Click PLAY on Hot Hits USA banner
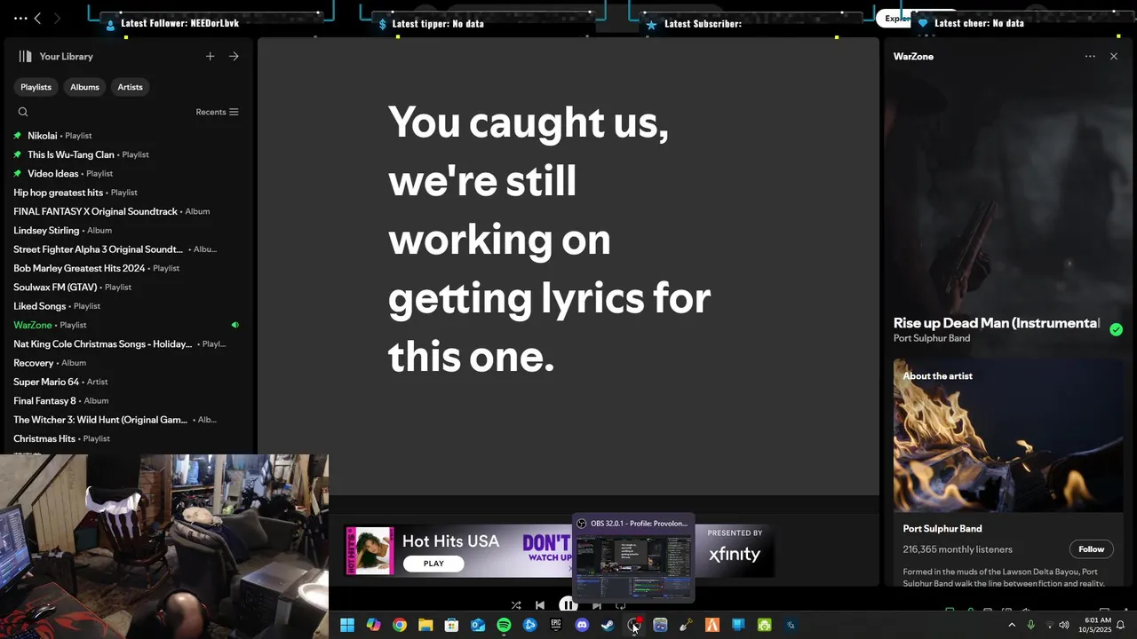1137x639 pixels. [433, 564]
